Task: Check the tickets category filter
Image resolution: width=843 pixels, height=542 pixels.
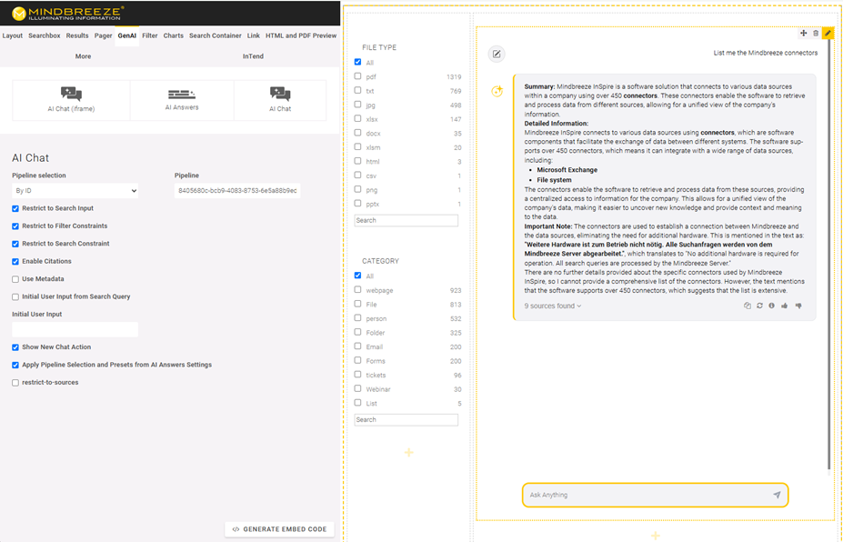Action: pos(357,375)
